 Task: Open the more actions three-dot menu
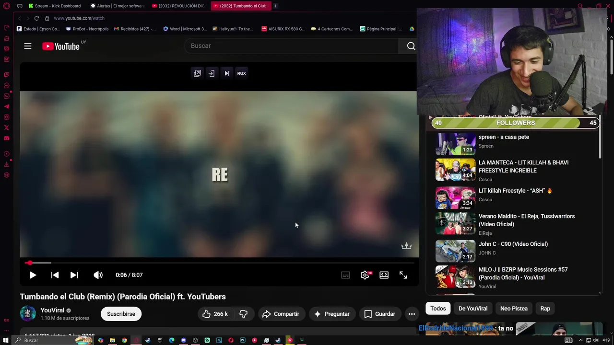pyautogui.click(x=412, y=314)
